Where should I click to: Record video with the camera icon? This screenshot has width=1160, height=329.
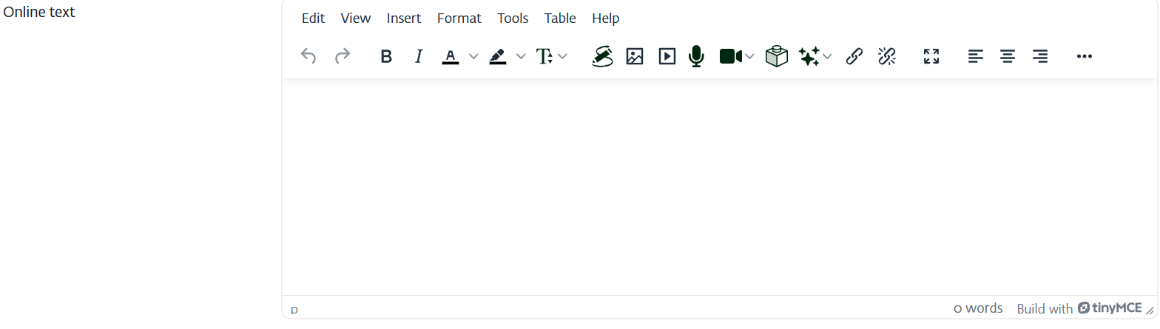coord(730,56)
